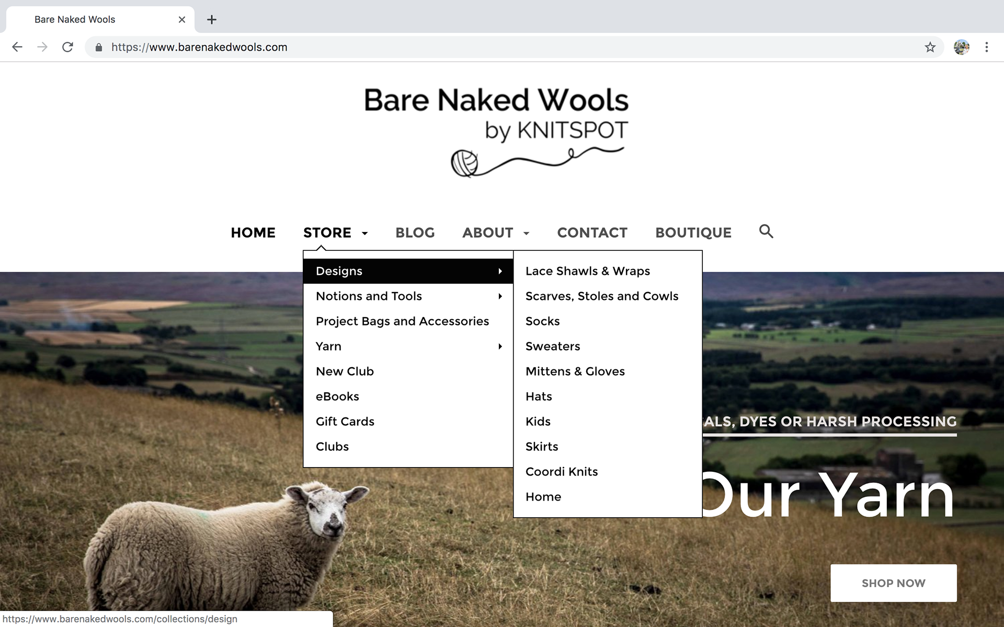Click the browser address bar URL
Image resolution: width=1004 pixels, height=627 pixels.
[199, 48]
